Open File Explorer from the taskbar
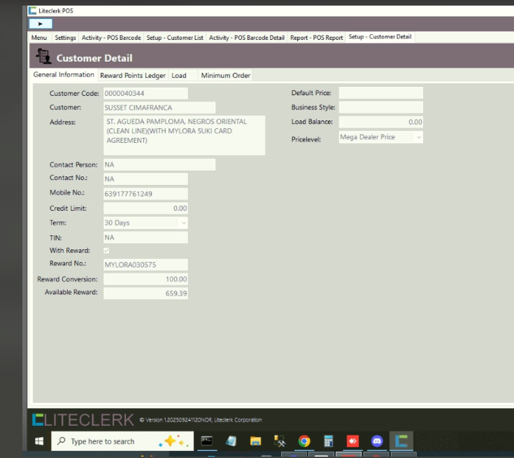 (255, 441)
